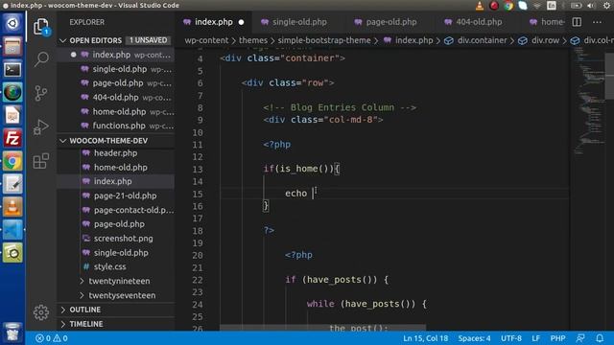Open 404-old.php under Open Editors
The image size is (614, 345).
115,98
